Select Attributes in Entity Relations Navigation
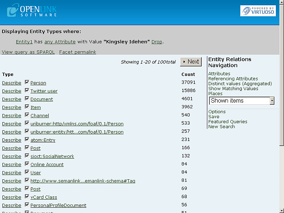The height and width of the screenshot is (213, 284). point(219,74)
